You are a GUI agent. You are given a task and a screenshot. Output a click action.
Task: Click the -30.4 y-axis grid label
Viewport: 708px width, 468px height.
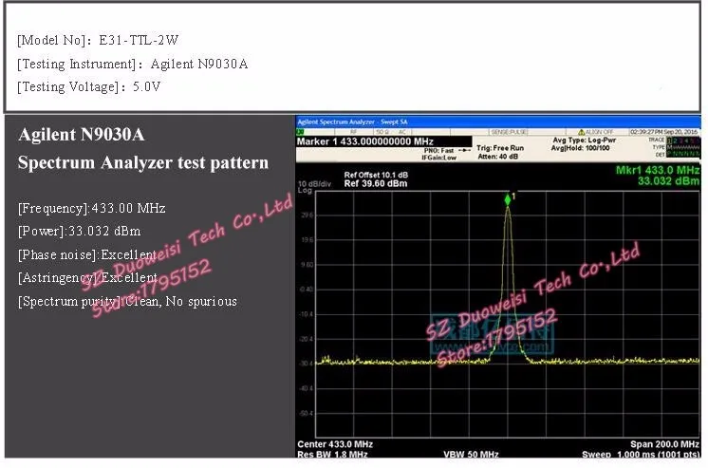pos(307,364)
